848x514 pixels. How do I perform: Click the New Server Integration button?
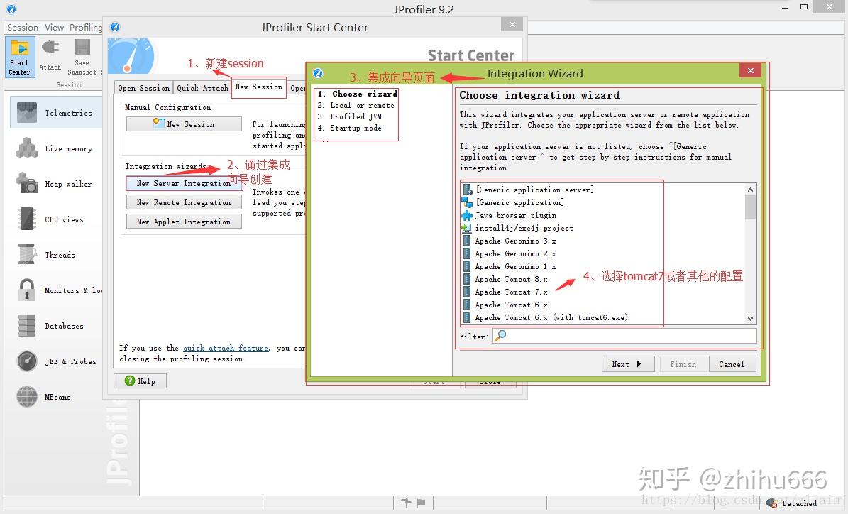coord(184,183)
